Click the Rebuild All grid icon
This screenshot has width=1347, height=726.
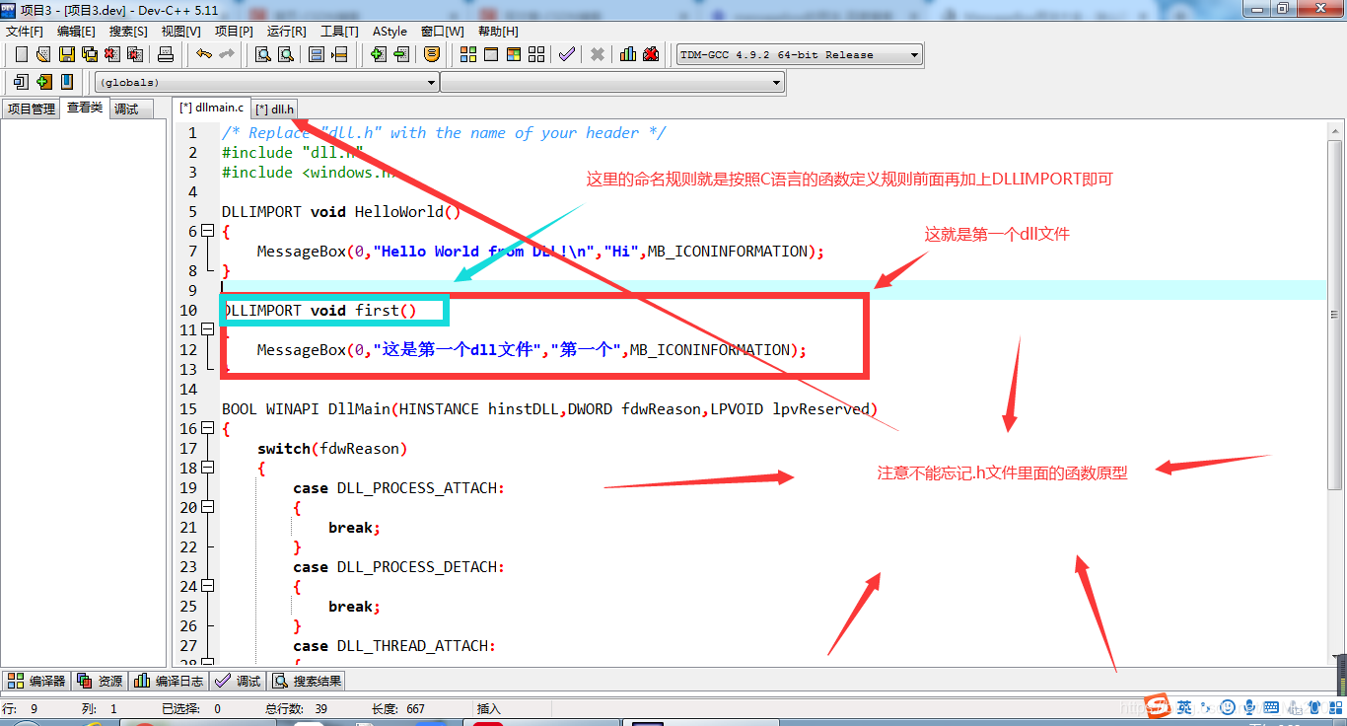coord(536,54)
